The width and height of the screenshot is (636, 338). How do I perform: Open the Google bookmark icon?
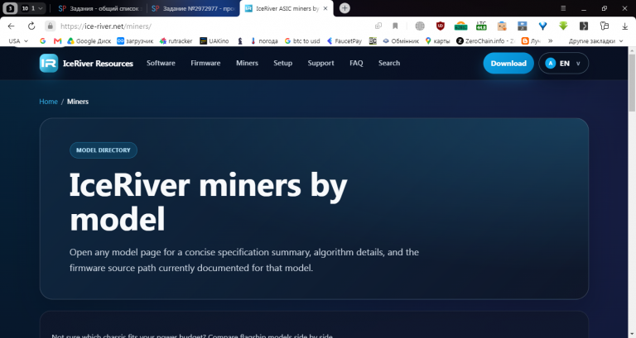(x=42, y=40)
